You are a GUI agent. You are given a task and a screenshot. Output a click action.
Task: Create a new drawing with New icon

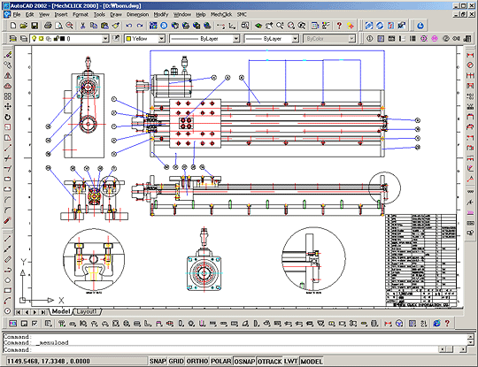tap(13, 26)
